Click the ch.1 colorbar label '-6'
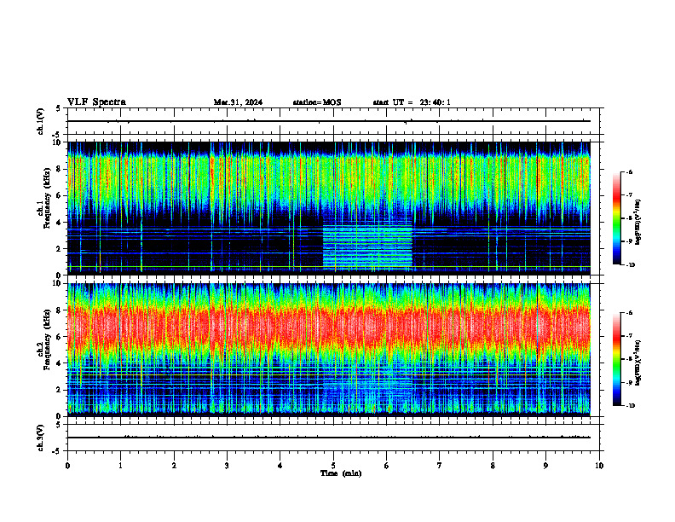The height and width of the screenshot is (522, 675). pos(629,171)
